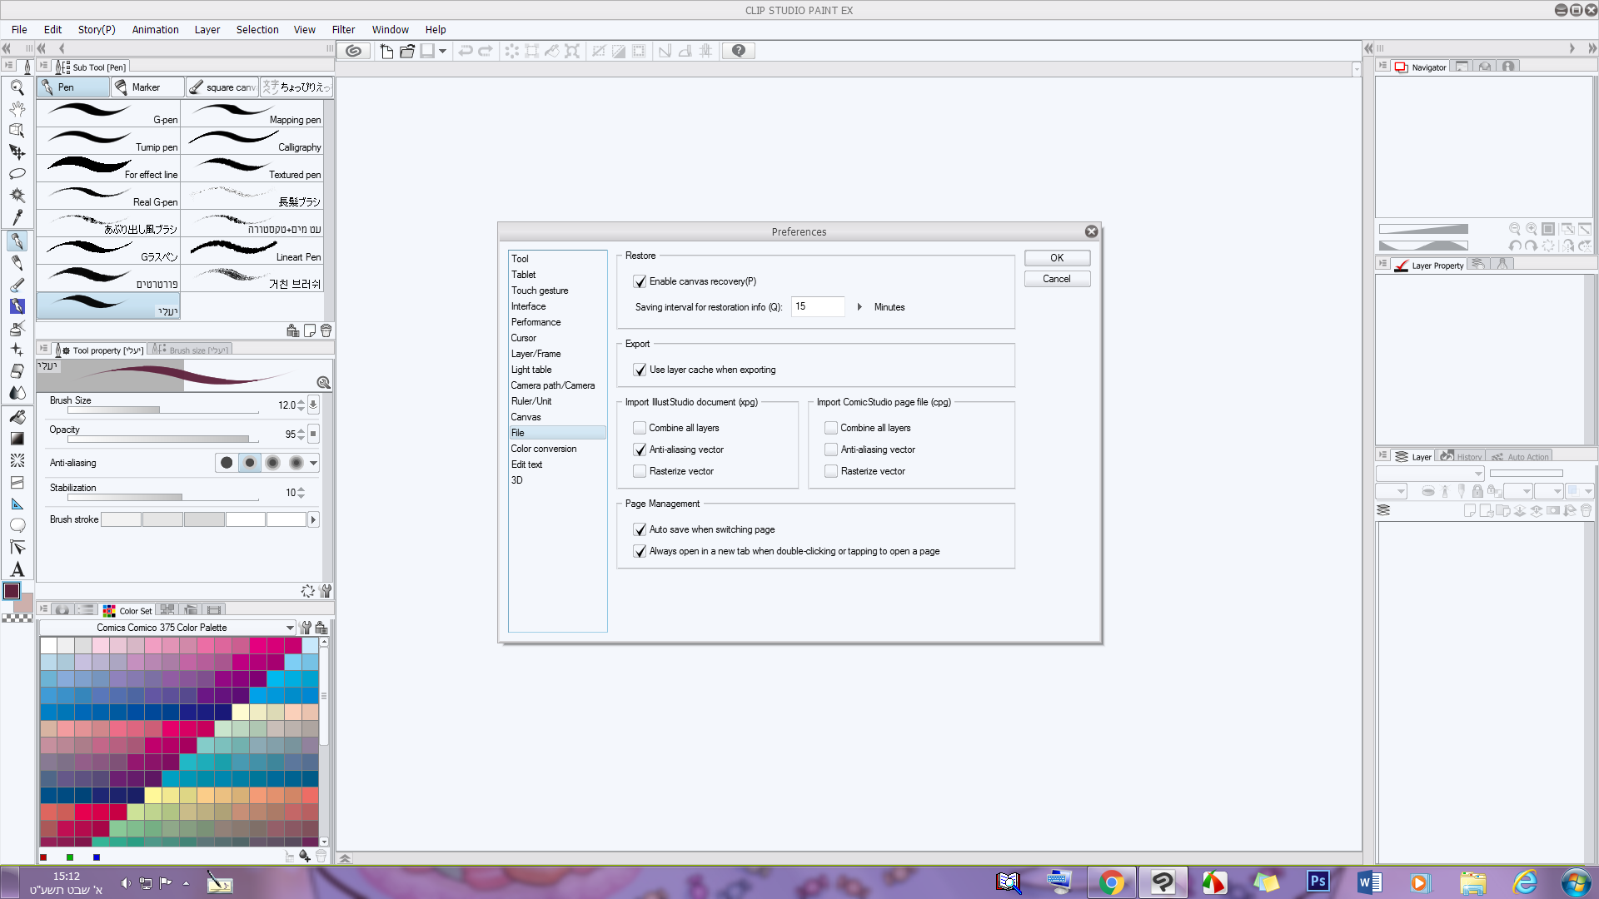This screenshot has width=1599, height=899.
Task: Click the Help question mark icon
Action: coord(738,51)
